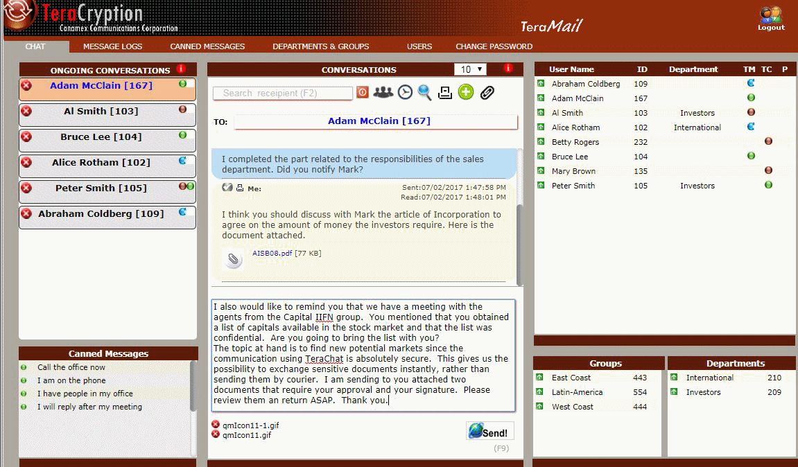
Task: Click the red power icon next to the search box
Action: 363,92
